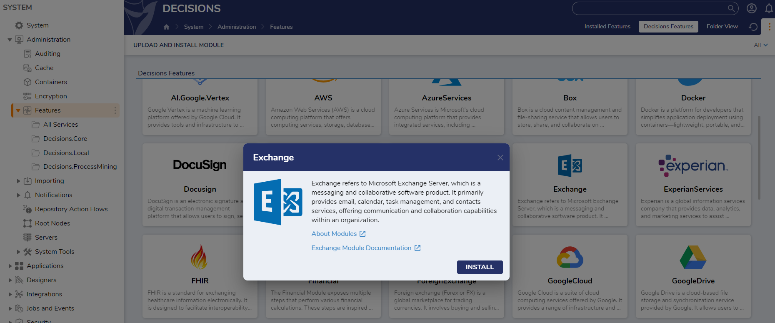Open the Decisions.Local folder
Viewport: 775px width, 323px height.
[x=66, y=153]
